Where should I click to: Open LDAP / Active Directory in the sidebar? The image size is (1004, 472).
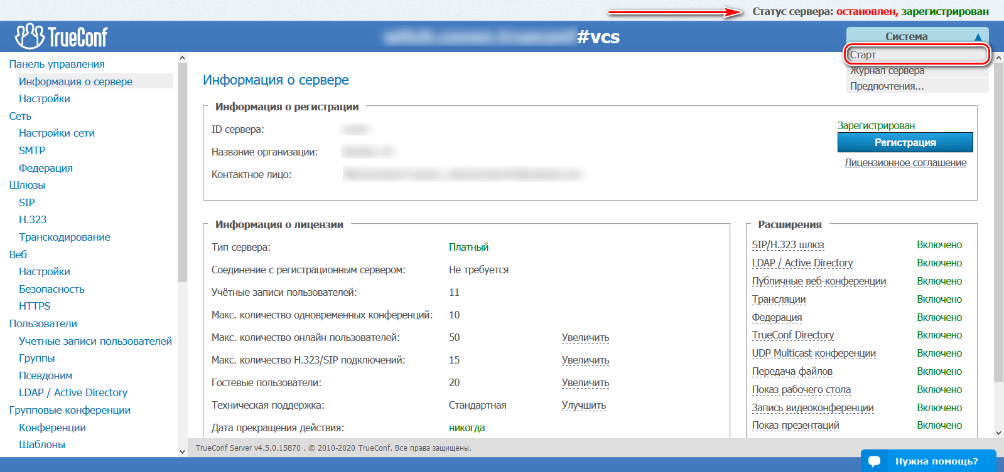pyautogui.click(x=73, y=392)
